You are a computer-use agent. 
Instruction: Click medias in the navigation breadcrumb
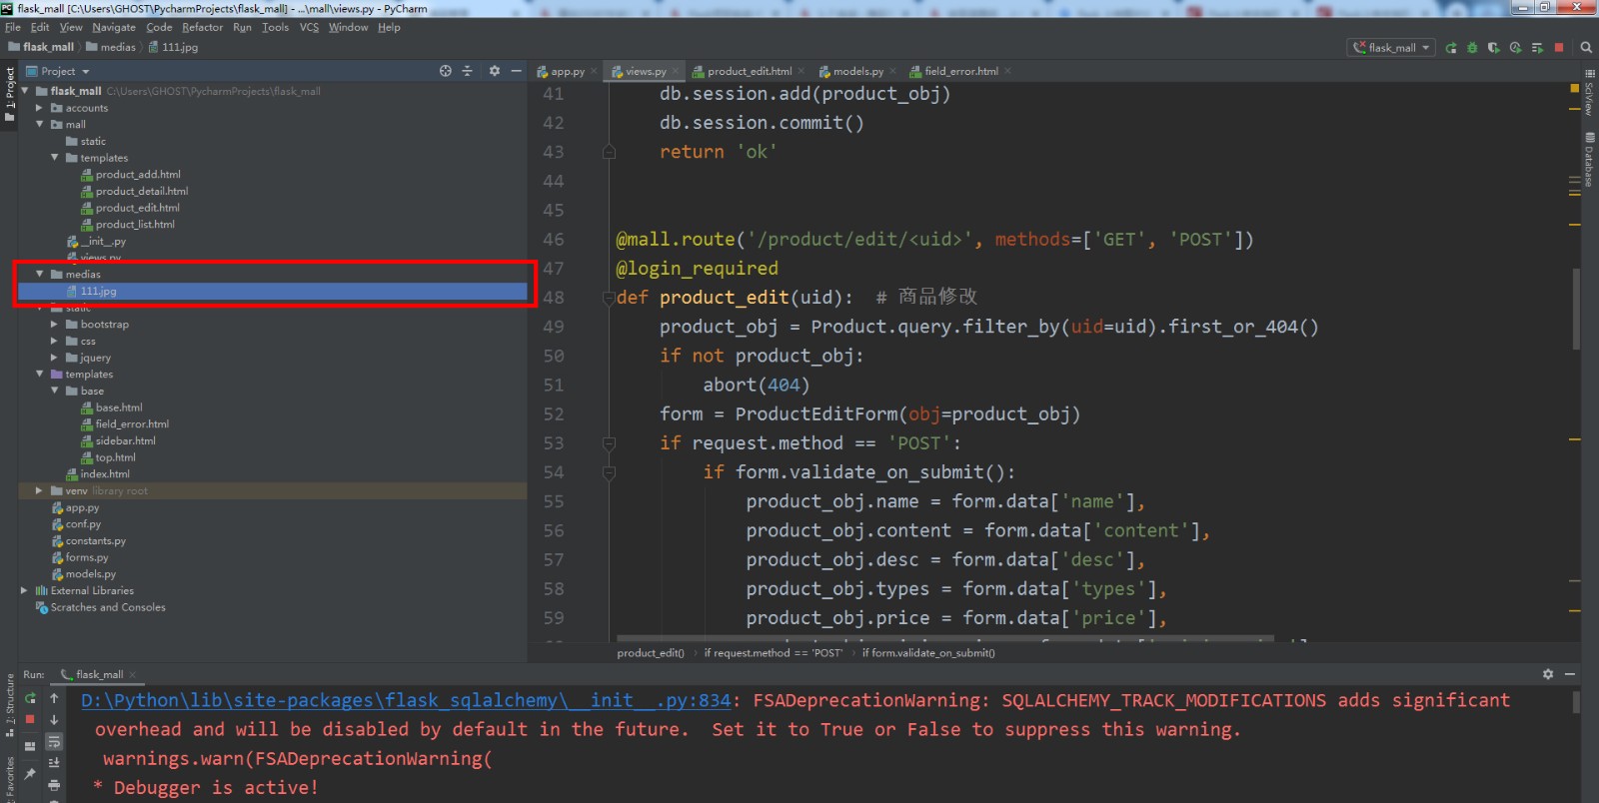pyautogui.click(x=111, y=47)
